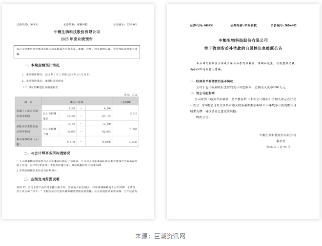The height and width of the screenshot is (246, 322).
Task: Click the 项目 table header cell
Action: pos(27,103)
